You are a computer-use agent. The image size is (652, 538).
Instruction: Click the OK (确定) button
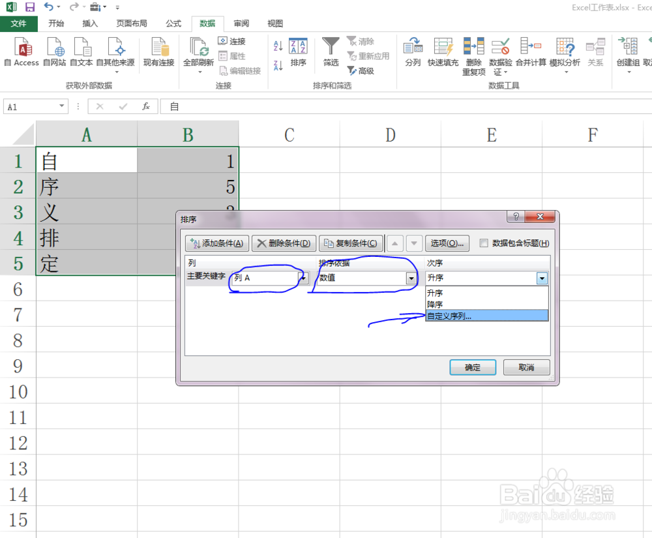coord(472,368)
